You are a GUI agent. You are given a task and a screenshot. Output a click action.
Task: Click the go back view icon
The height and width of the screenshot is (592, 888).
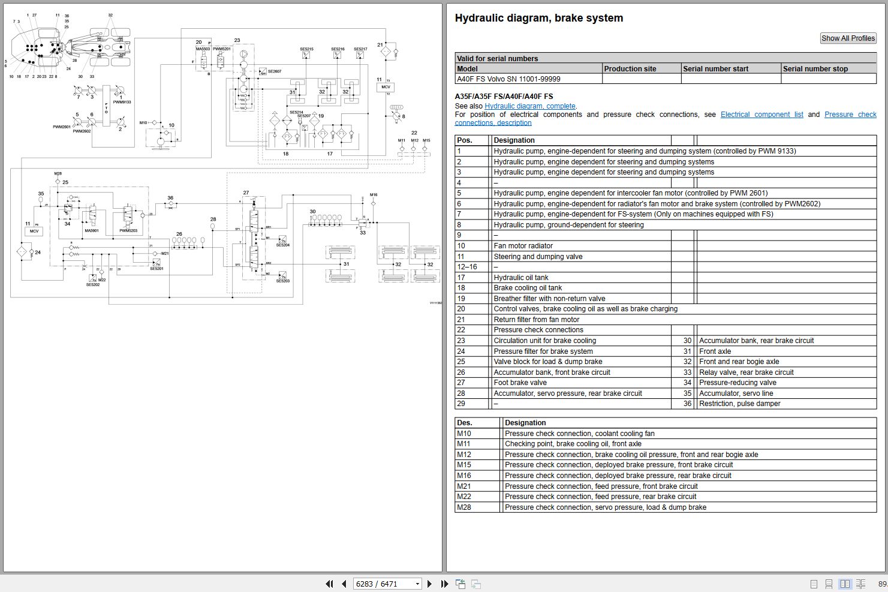point(460,584)
